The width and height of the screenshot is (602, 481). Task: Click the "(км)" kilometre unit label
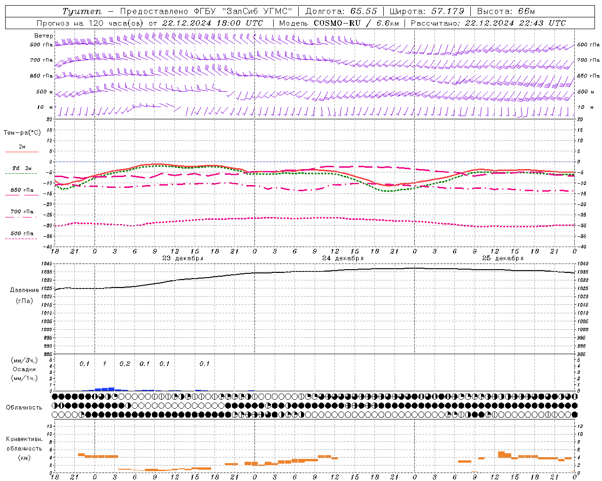click(24, 458)
